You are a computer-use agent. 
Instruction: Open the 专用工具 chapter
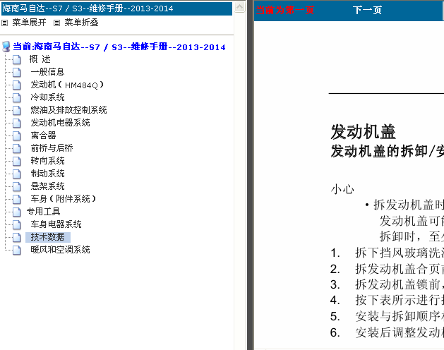pos(43,212)
